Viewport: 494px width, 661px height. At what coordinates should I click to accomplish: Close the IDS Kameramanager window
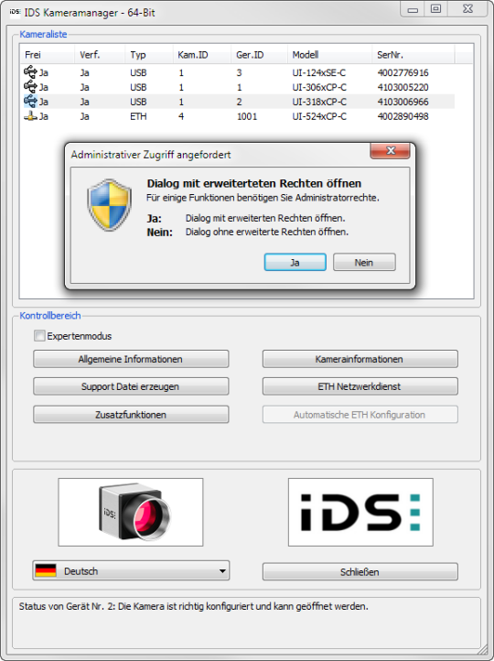coord(467,9)
